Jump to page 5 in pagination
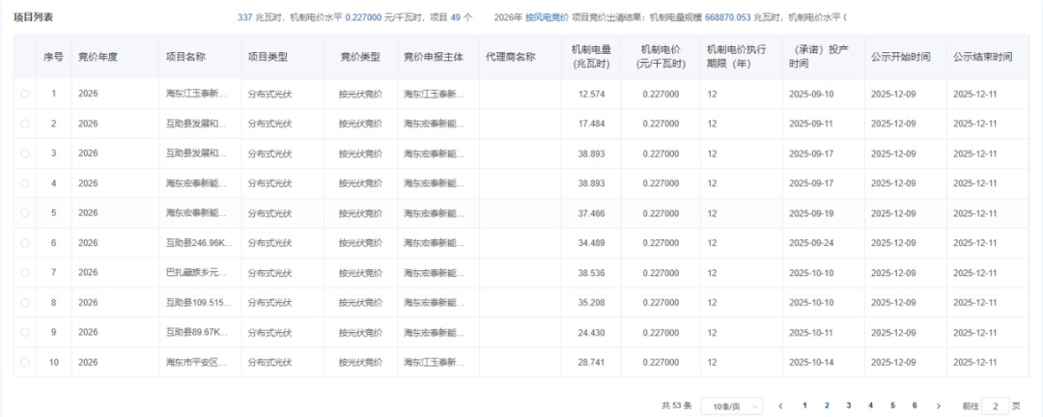 coord(891,406)
